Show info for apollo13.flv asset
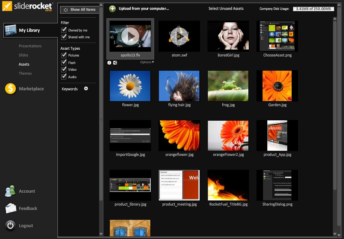This screenshot has height=239, width=344. tap(109, 63)
